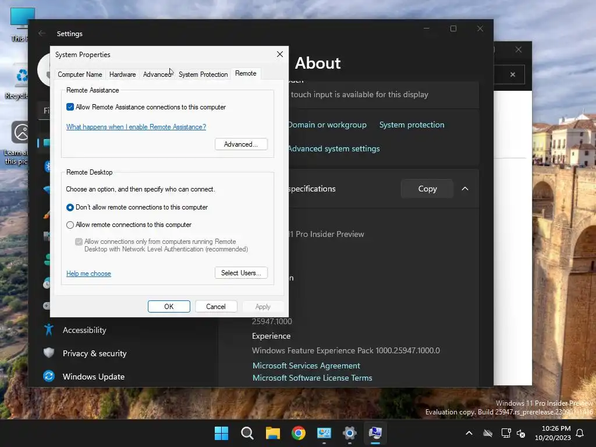Open Domain or workgroup link

click(x=327, y=125)
